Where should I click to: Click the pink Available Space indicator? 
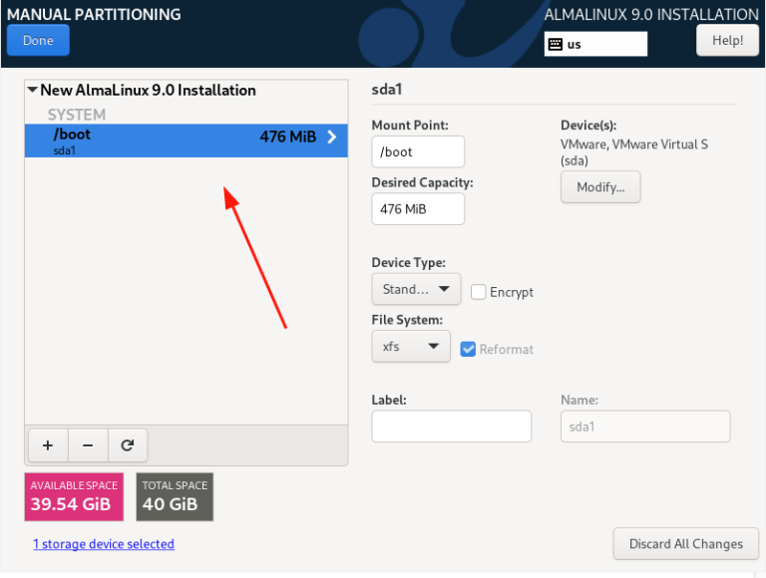74,496
